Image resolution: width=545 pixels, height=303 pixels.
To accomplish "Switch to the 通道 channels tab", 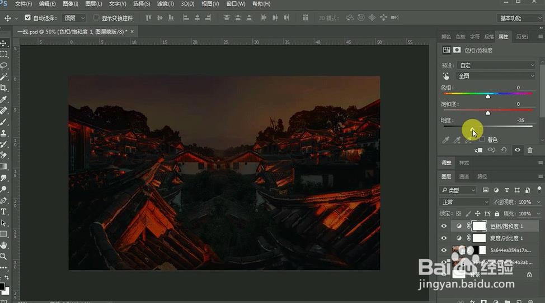I will (x=464, y=176).
